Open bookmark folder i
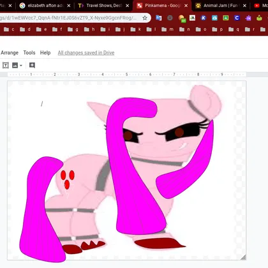The width and height of the screenshot is (268, 268). tap(105, 29)
